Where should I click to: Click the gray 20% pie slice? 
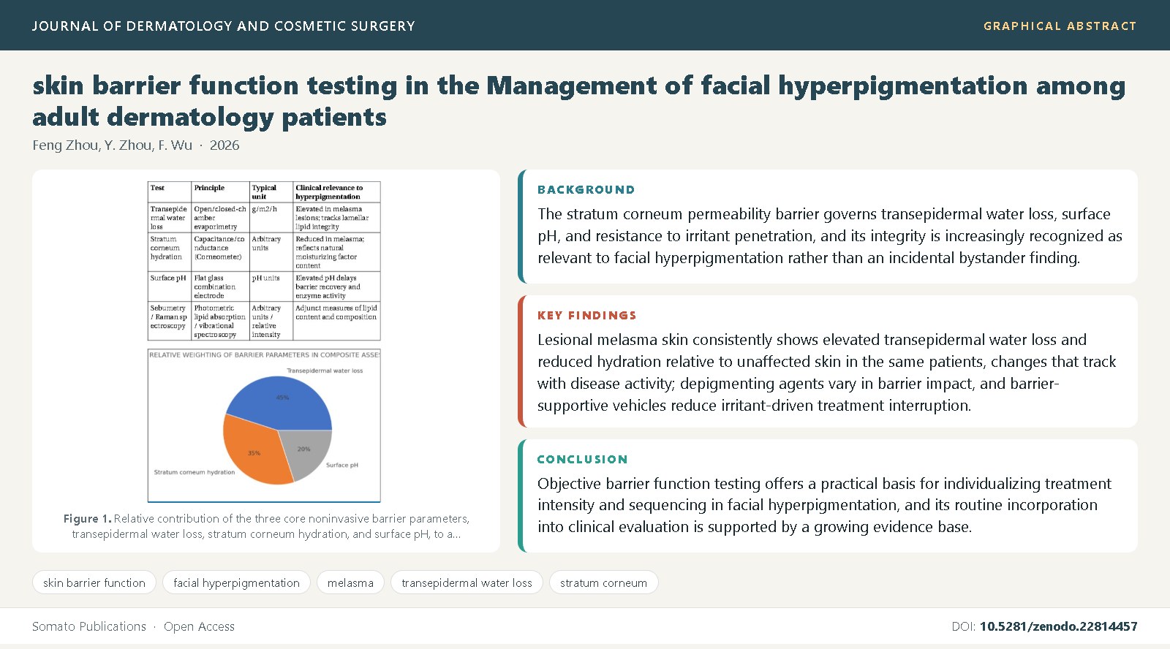[306, 453]
